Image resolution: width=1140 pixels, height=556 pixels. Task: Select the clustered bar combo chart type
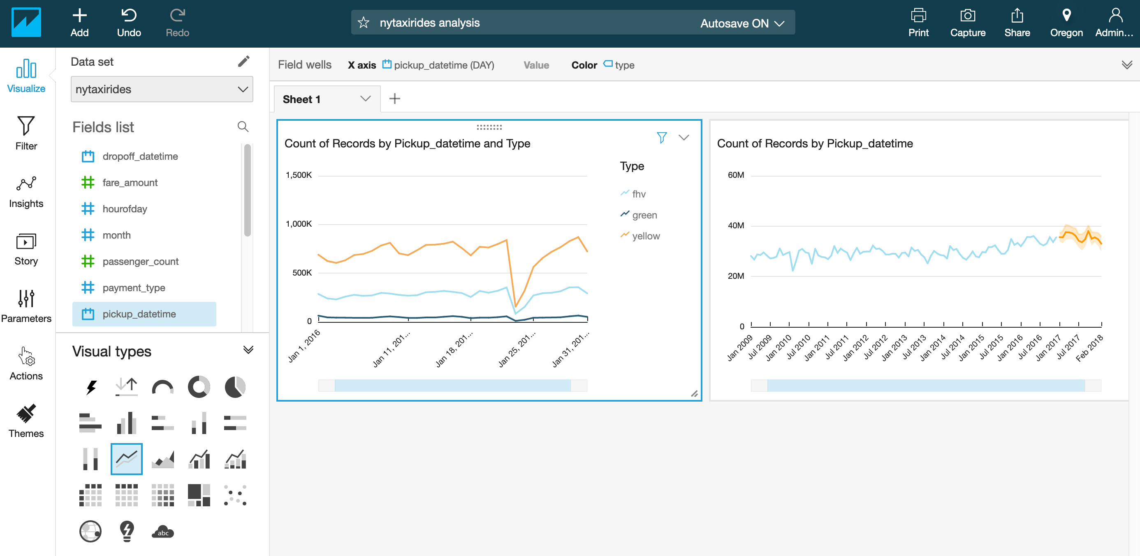[199, 459]
